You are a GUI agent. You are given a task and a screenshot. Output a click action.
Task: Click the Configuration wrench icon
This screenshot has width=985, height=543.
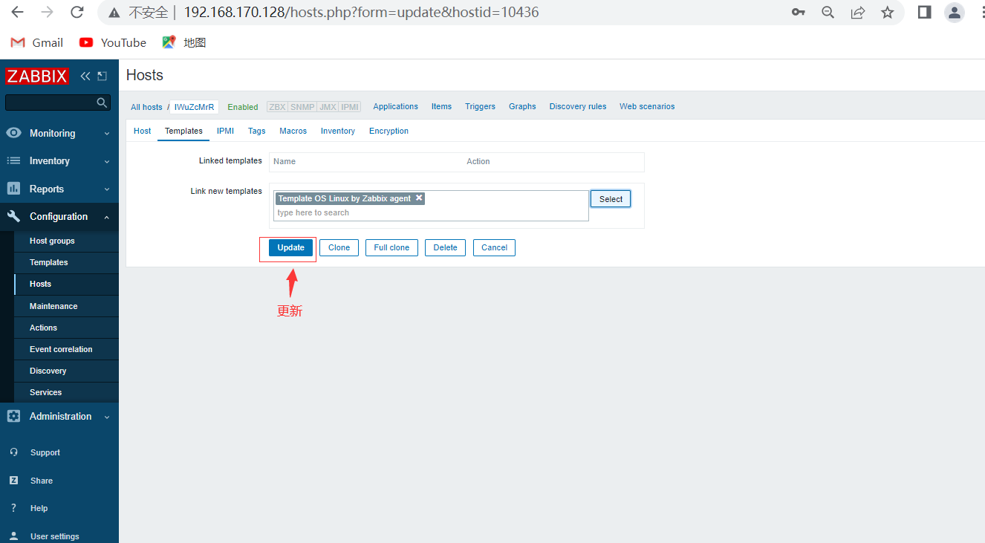point(13,216)
